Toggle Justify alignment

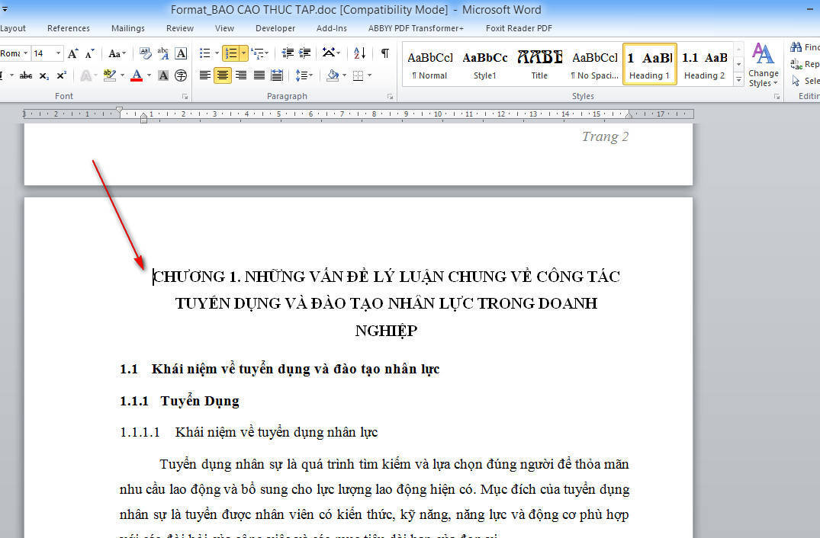(259, 75)
